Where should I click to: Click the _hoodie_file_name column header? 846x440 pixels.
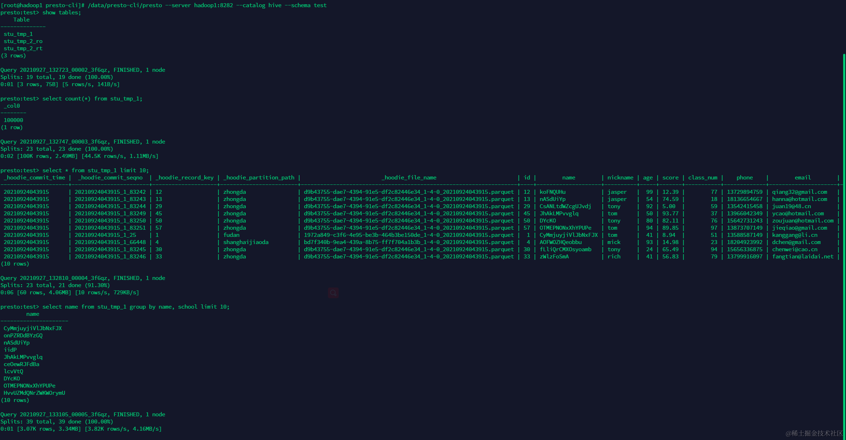point(409,178)
